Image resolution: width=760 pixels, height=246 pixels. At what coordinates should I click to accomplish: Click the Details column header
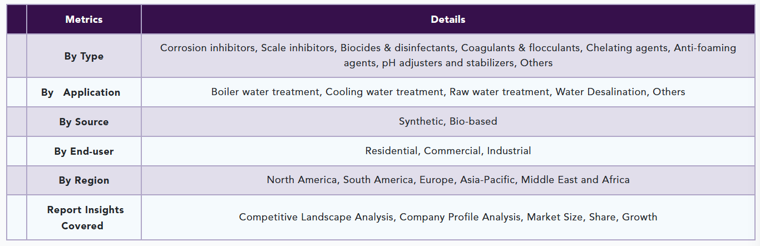(448, 19)
